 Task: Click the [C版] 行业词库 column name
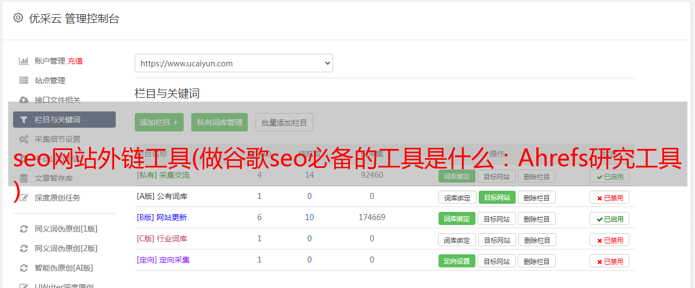pos(162,239)
